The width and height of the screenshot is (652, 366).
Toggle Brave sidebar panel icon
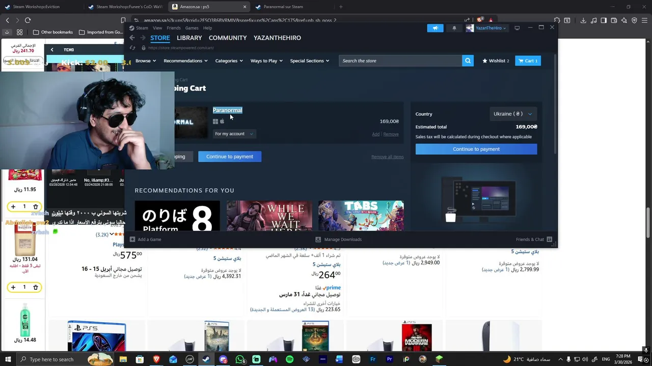pyautogui.click(x=604, y=20)
